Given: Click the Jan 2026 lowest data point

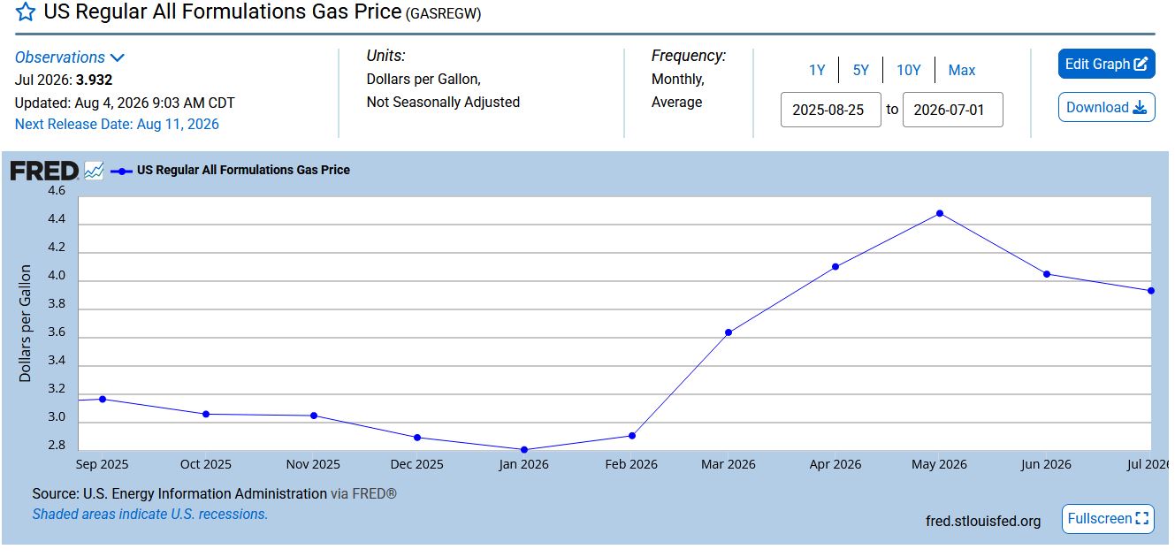Looking at the screenshot, I should 524,450.
